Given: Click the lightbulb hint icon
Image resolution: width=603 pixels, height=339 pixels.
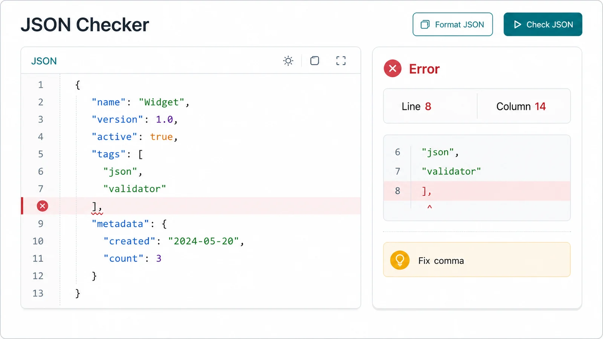Looking at the screenshot, I should pyautogui.click(x=400, y=260).
